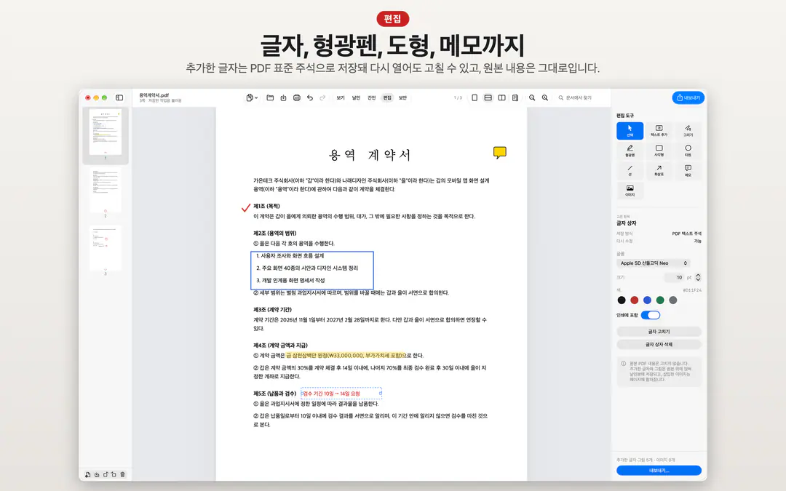Switch to the 보기 tab
This screenshot has height=491, width=786.
point(341,97)
